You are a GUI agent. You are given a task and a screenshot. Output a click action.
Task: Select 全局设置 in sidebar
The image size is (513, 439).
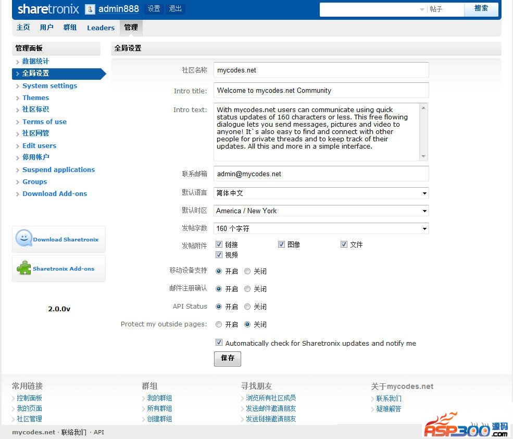pos(59,74)
